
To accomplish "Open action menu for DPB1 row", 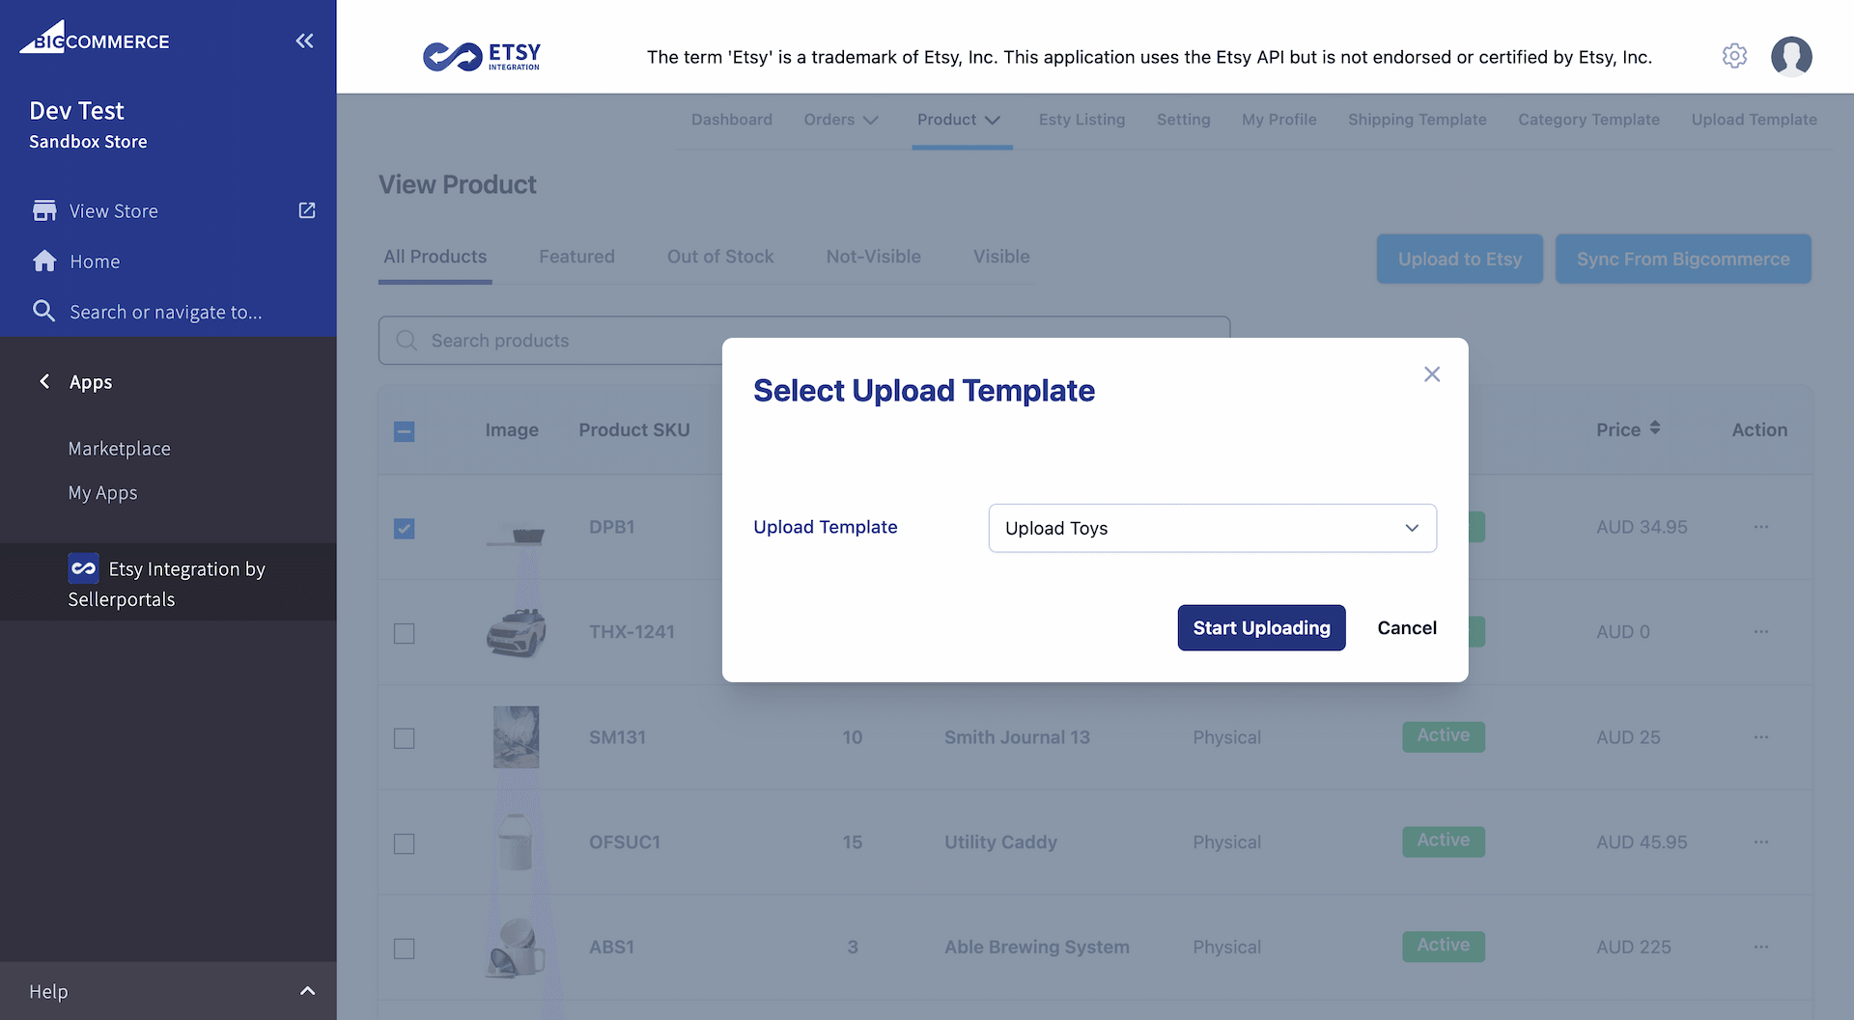I will pyautogui.click(x=1761, y=527).
